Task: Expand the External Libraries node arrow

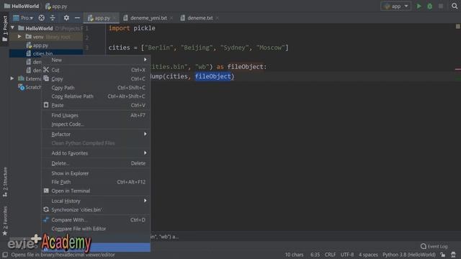Action: tap(12, 78)
